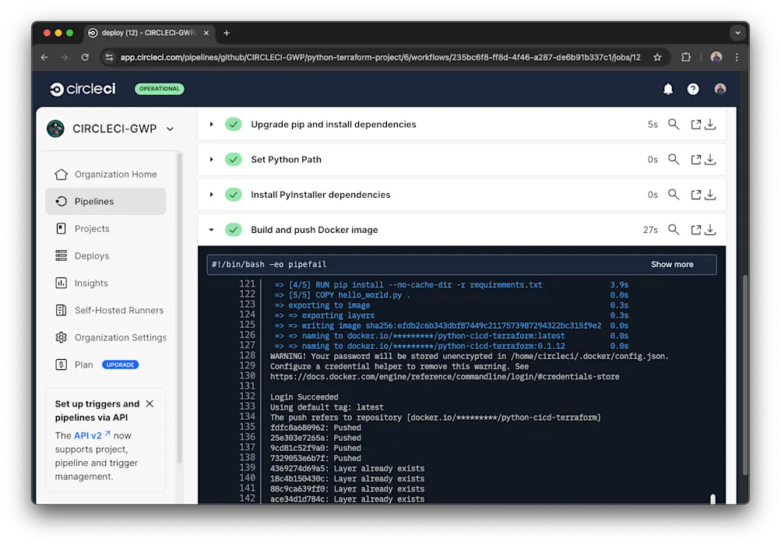
Task: Click the Show more button
Action: (x=671, y=264)
